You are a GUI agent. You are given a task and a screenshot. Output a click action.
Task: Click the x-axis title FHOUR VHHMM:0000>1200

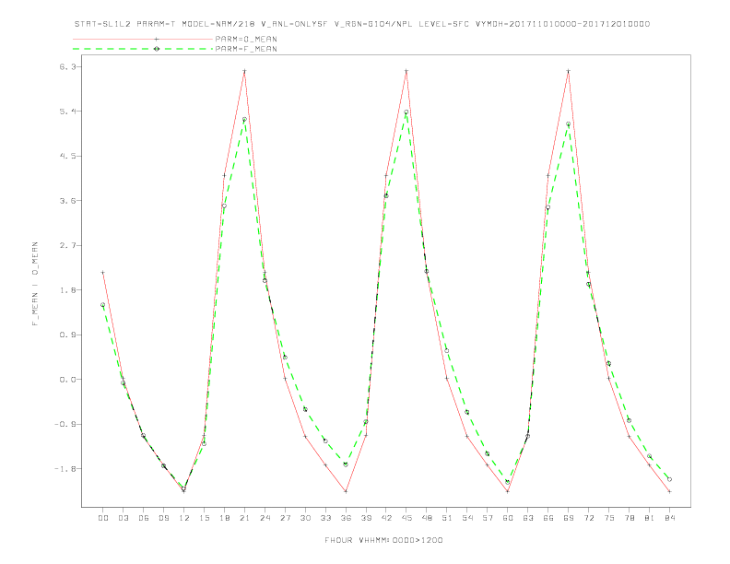click(383, 540)
